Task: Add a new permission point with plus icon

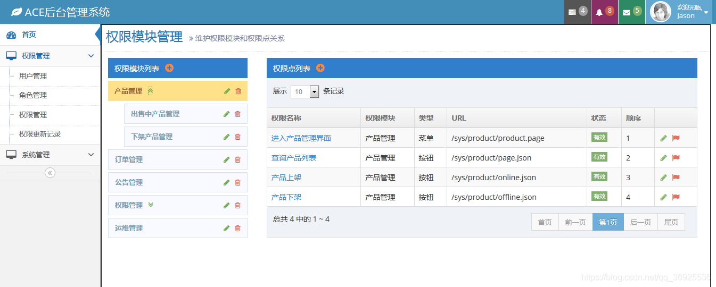Action: pos(320,68)
